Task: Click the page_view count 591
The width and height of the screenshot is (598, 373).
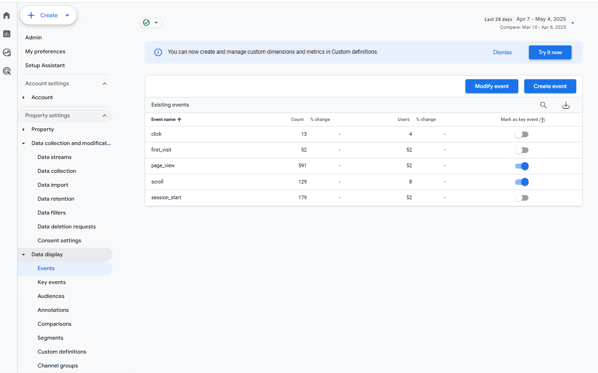Action: click(302, 165)
